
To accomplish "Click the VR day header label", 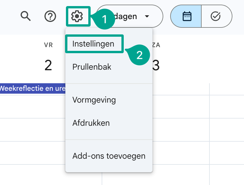I will click(49, 45).
